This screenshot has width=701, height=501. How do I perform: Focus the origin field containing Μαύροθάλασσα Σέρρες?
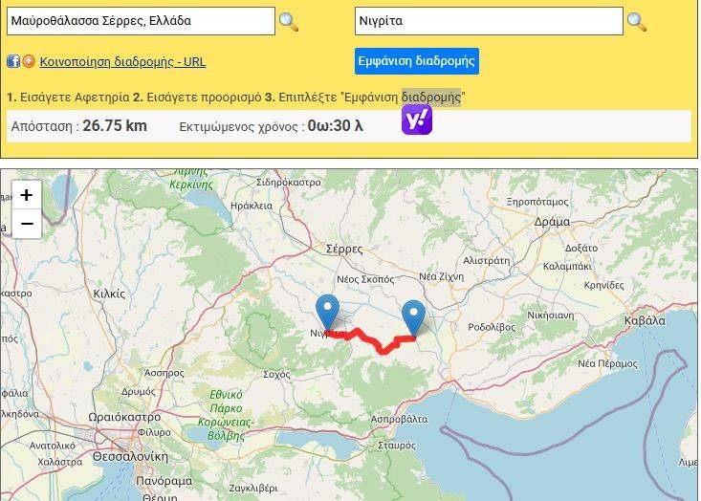(x=140, y=20)
